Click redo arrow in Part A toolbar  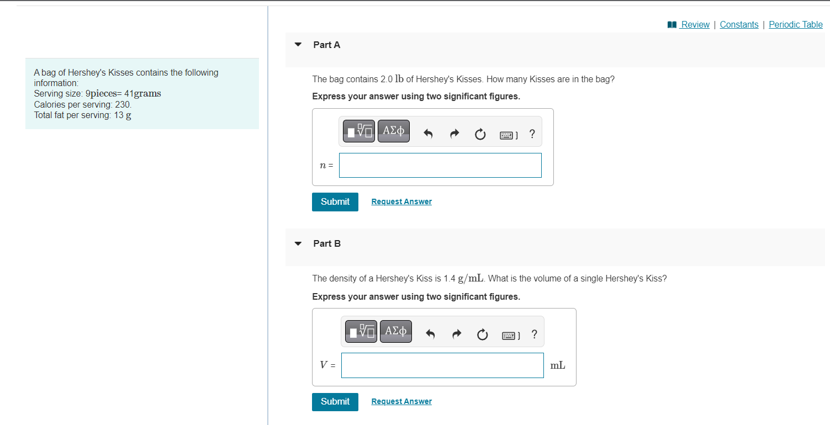[x=454, y=134]
